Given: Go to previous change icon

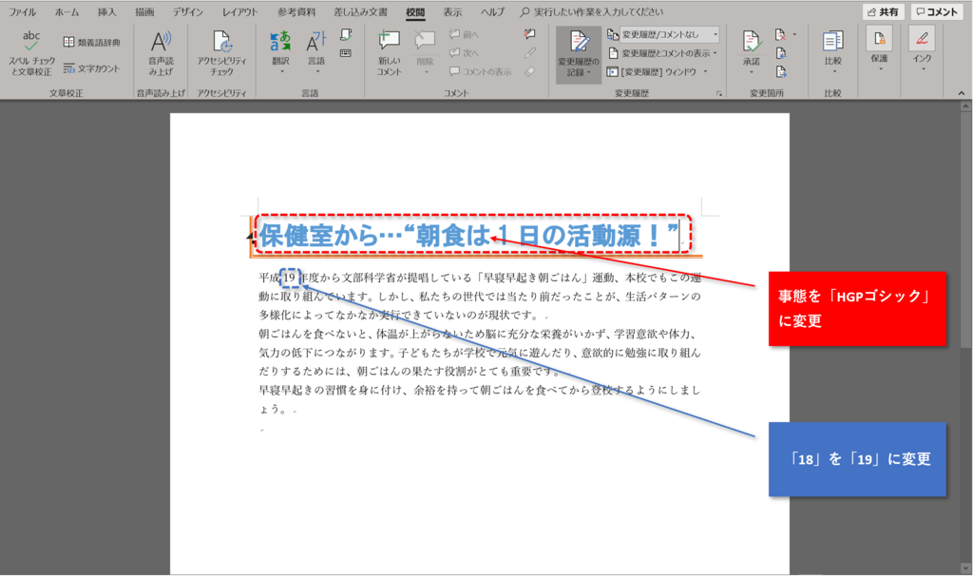Looking at the screenshot, I should pos(781,53).
